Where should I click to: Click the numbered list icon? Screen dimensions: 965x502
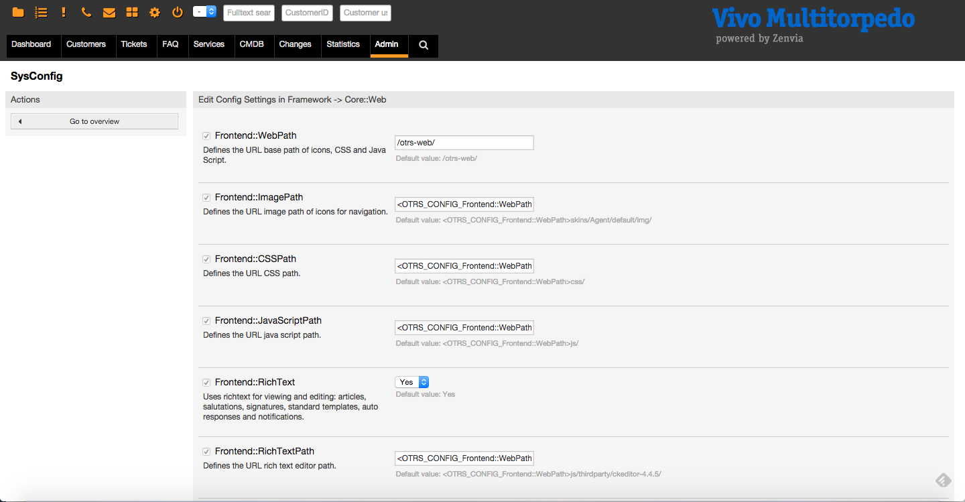[x=41, y=12]
